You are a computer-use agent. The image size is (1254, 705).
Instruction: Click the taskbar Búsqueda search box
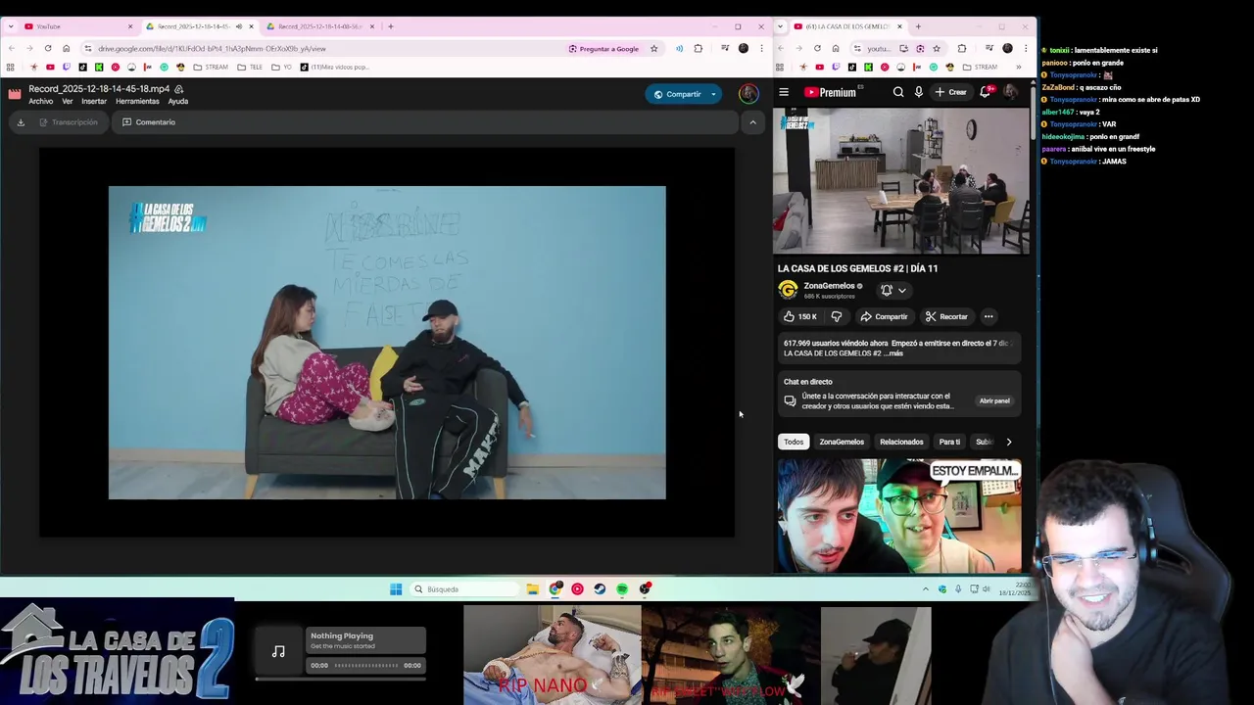[x=464, y=588]
